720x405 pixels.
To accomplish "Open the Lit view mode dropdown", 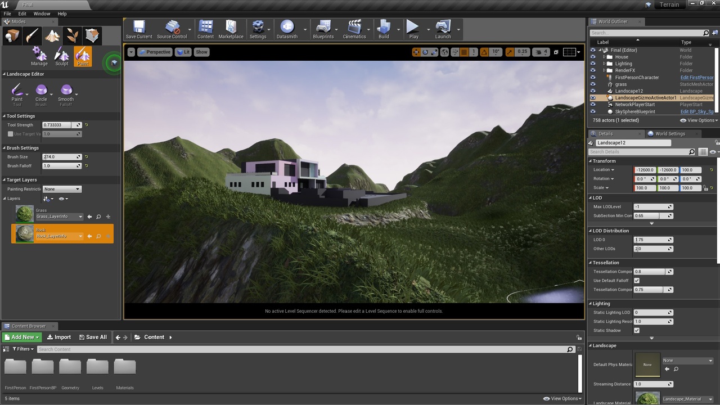I will coord(183,52).
